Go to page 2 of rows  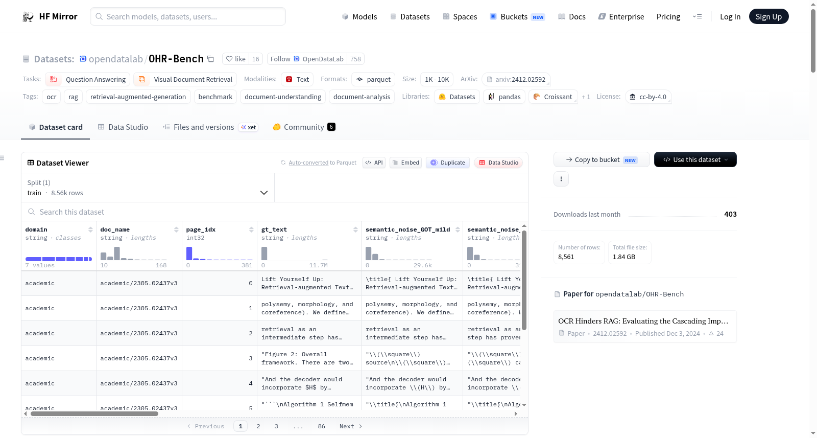click(258, 426)
